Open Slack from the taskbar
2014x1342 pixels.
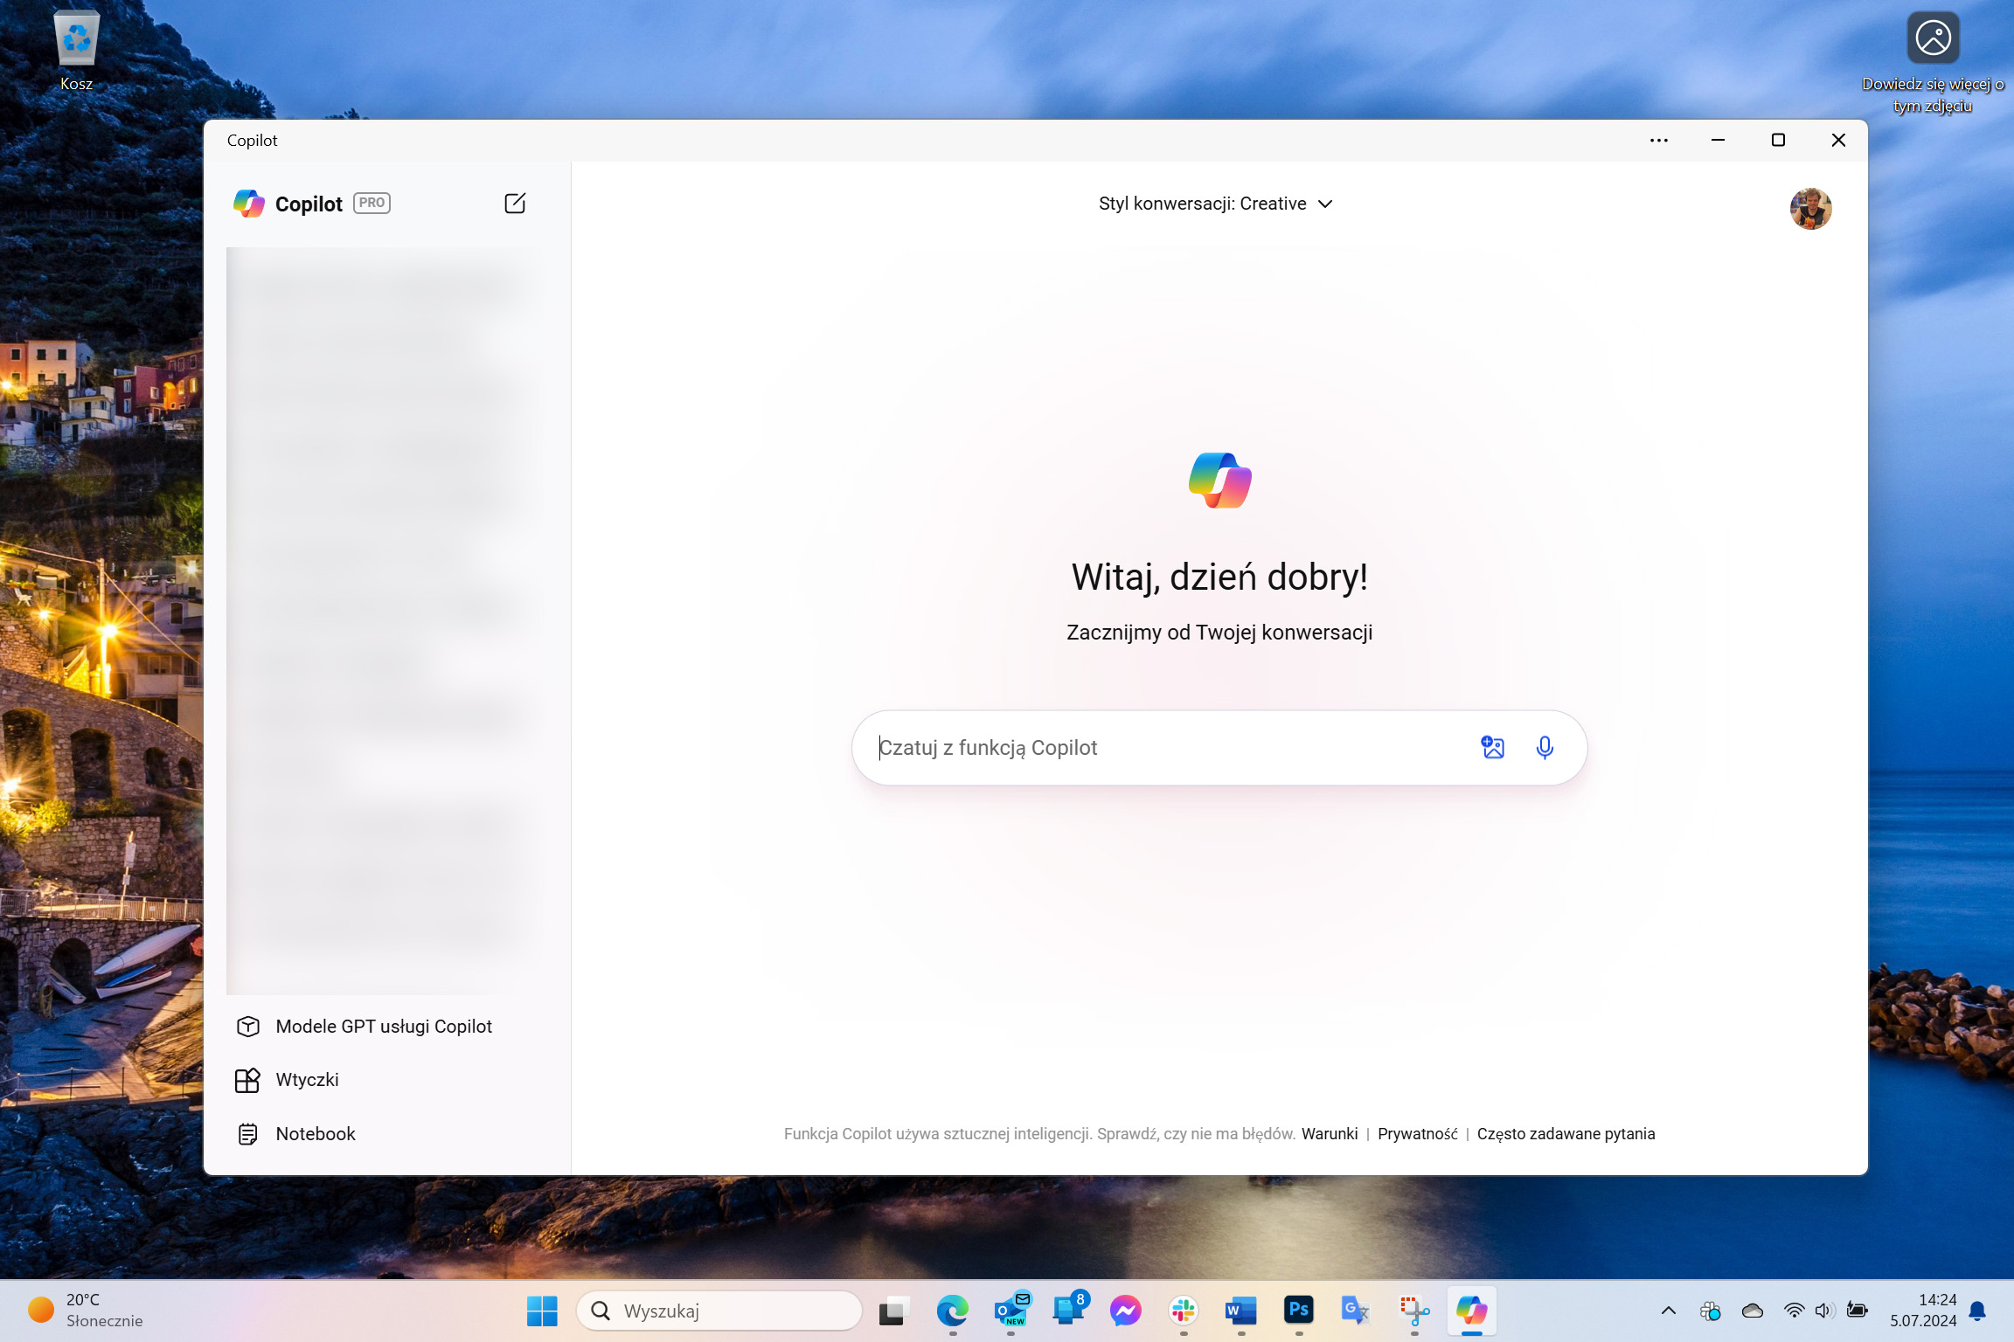(x=1183, y=1311)
